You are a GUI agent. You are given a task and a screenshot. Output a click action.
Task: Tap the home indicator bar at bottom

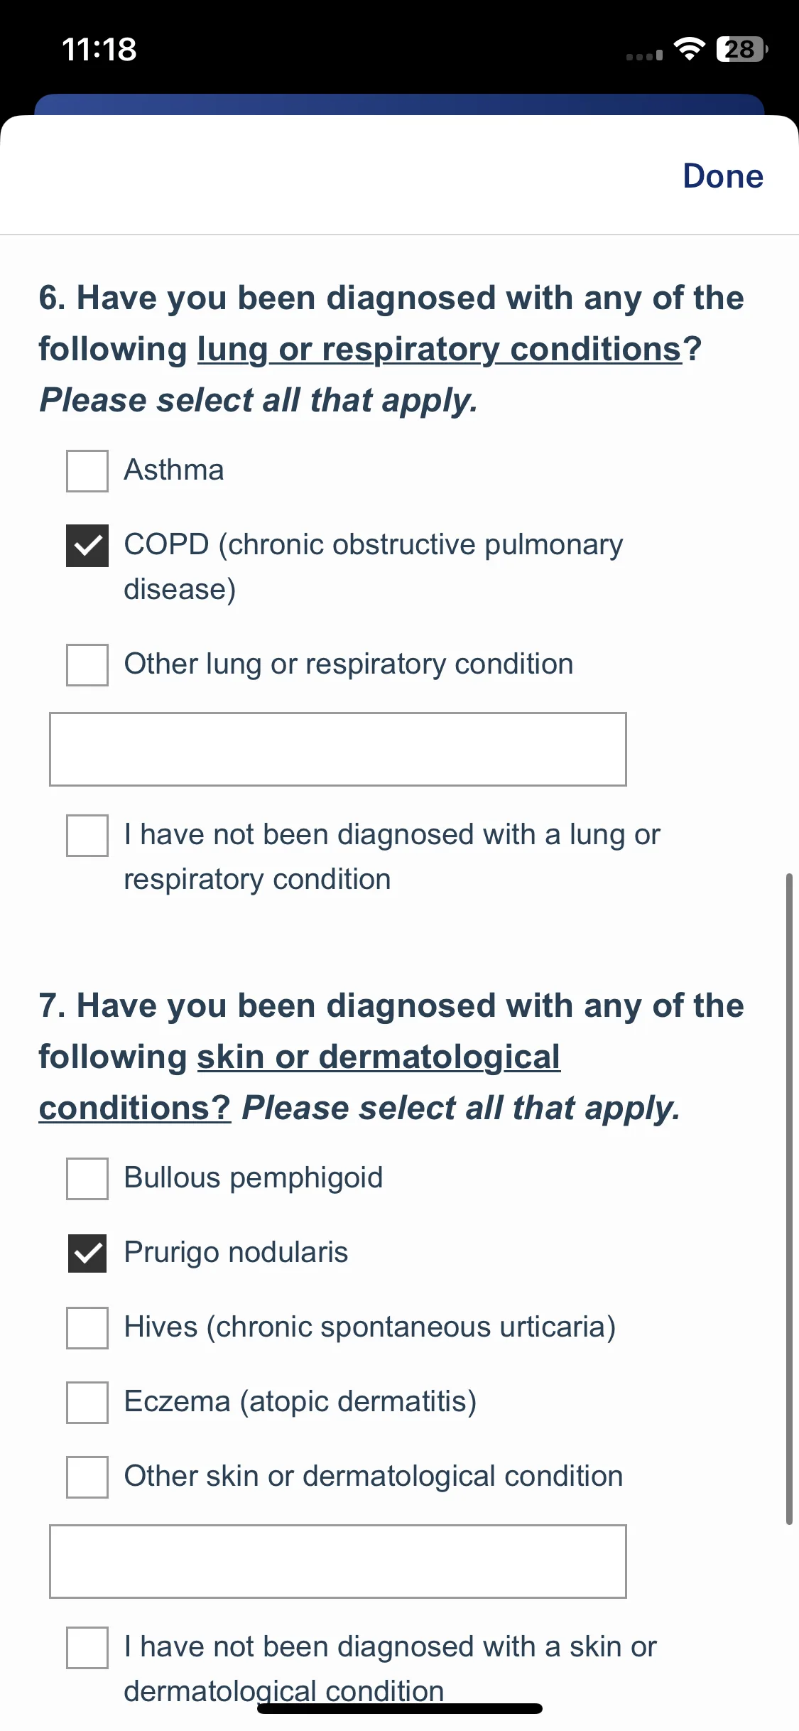400,1708
